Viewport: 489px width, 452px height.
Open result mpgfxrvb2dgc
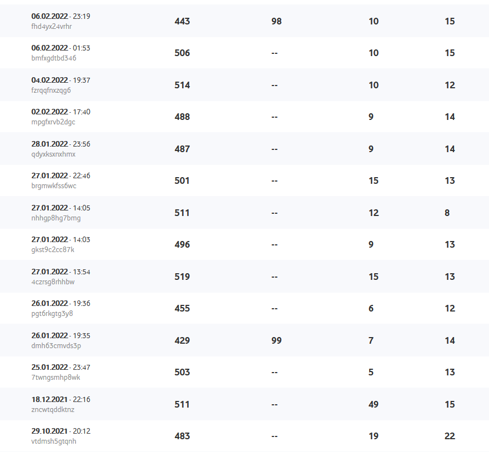click(x=53, y=122)
